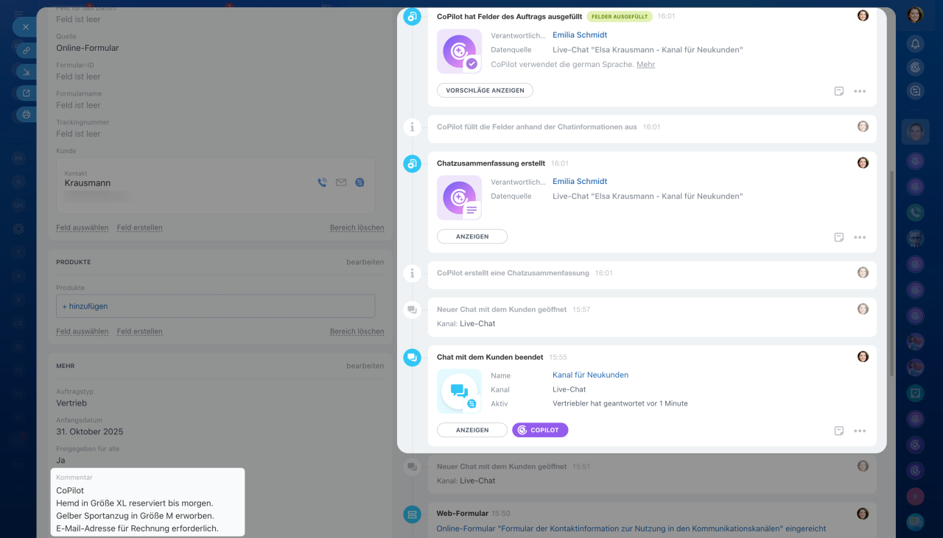
Task: Click 'bearbeiten' in Produkte section
Action: tap(365, 262)
